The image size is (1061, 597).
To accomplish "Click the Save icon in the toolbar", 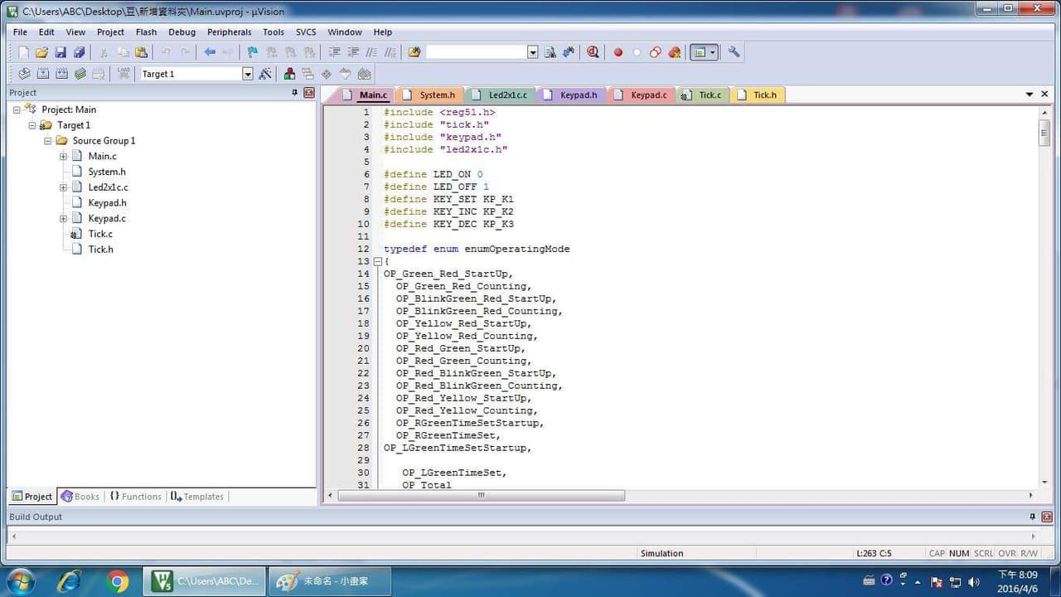I will [x=61, y=52].
